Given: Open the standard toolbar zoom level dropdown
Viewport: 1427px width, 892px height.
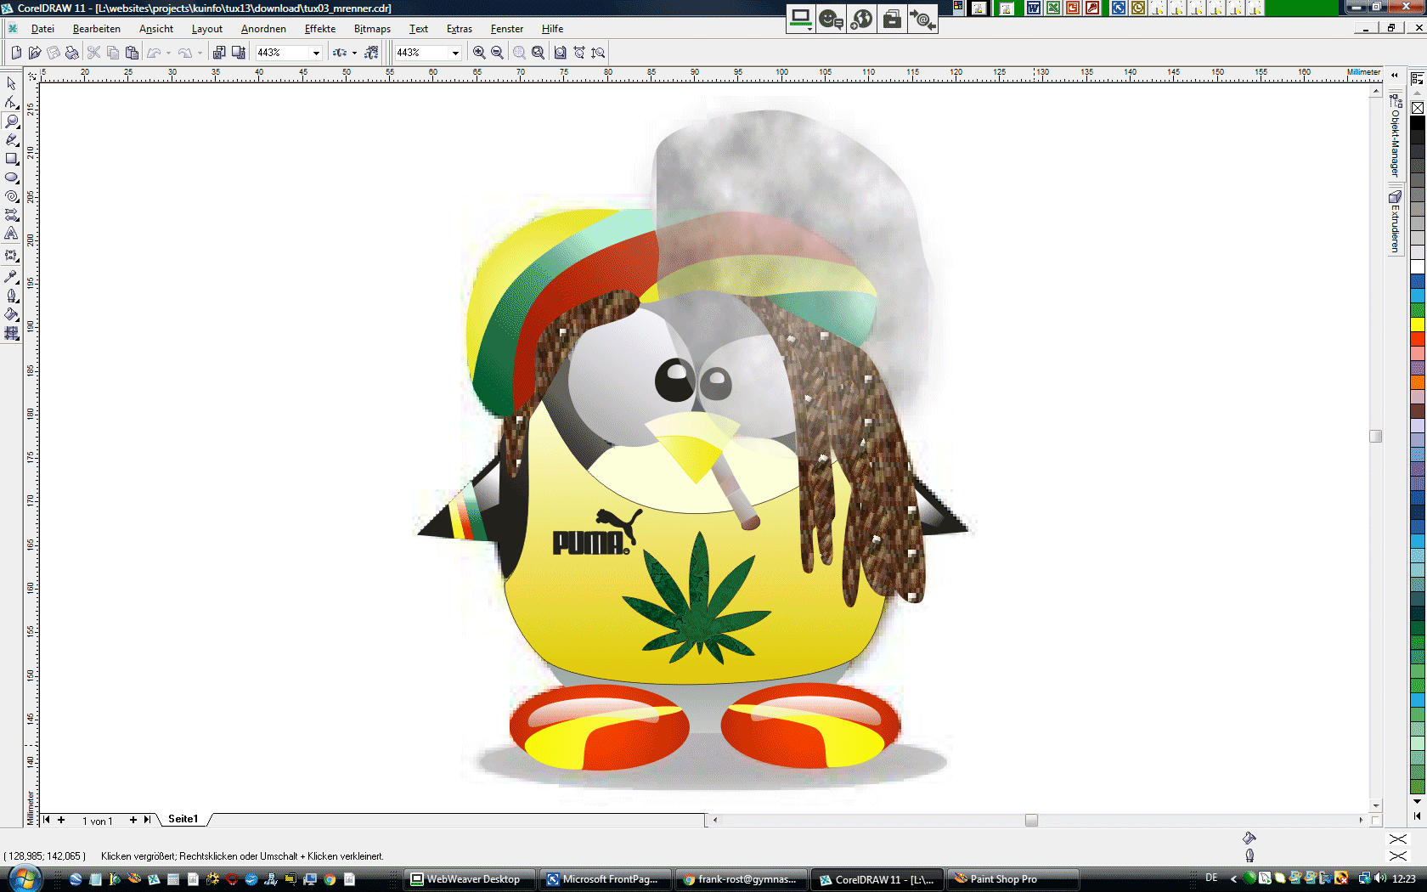Looking at the screenshot, I should [x=316, y=53].
